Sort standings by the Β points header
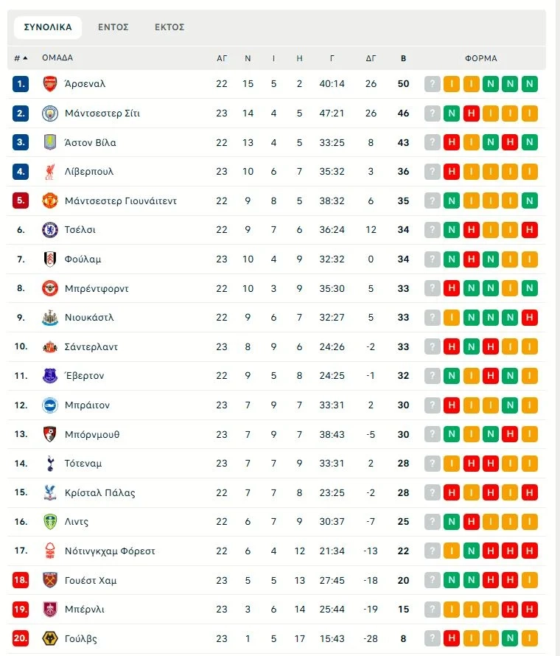Viewport: 560px width, 656px height. click(x=403, y=58)
